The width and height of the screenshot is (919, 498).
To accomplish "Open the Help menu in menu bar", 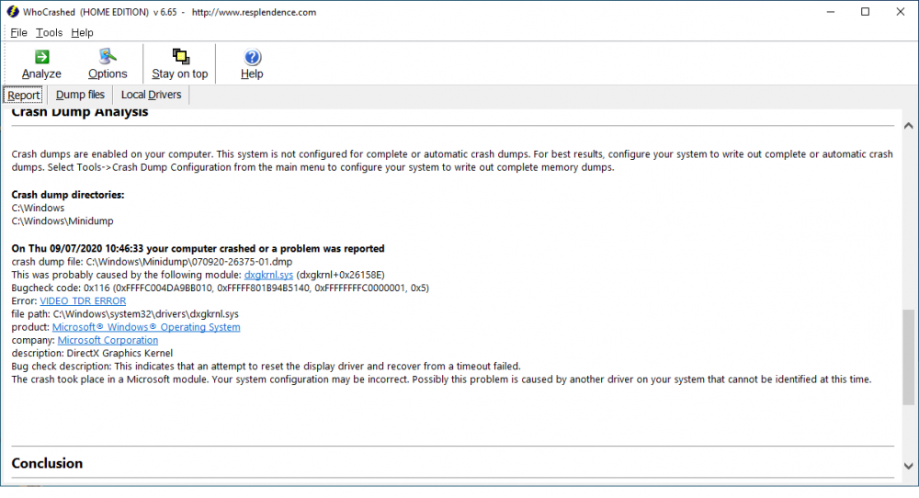I will [x=82, y=32].
